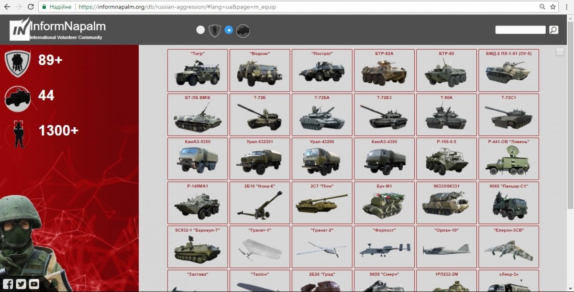Open the InformNapalm Facebook page icon
574x292 pixels.
(8, 284)
